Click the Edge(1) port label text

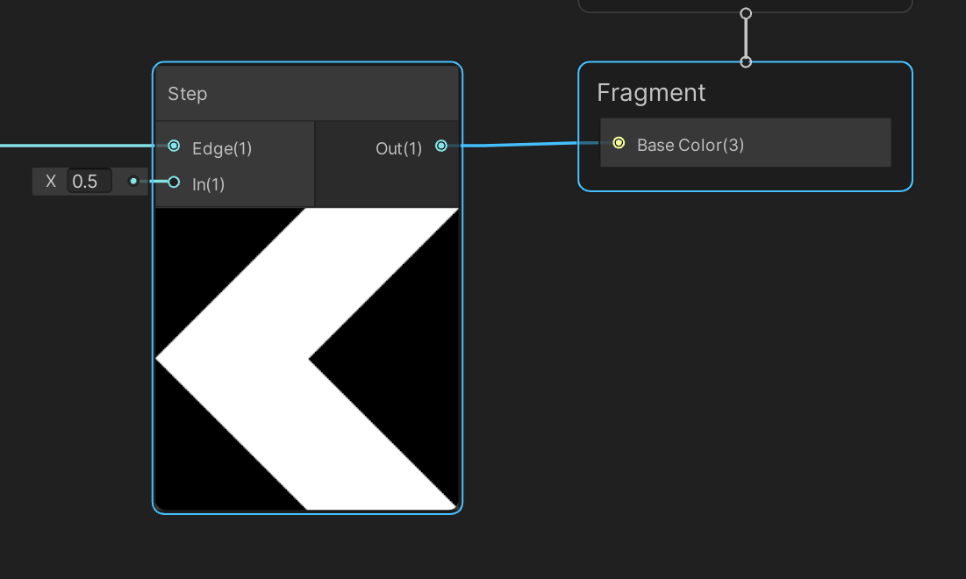tap(221, 148)
